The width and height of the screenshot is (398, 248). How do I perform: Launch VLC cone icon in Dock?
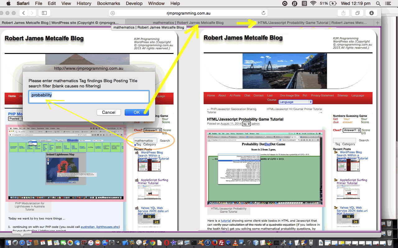pos(235,243)
